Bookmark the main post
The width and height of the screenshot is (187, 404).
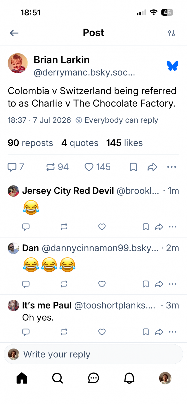click(133, 167)
